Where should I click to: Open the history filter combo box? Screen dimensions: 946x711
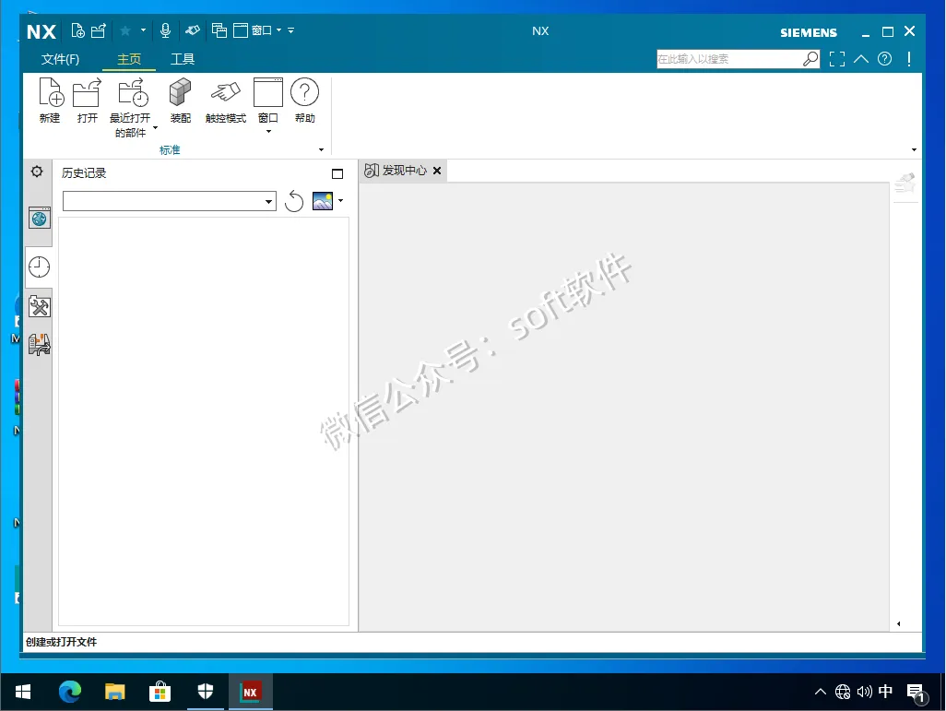click(170, 201)
